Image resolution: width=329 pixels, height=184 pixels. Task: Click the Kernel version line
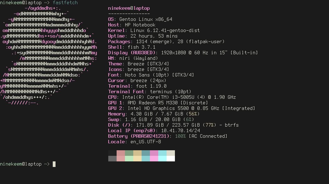pos(154,31)
